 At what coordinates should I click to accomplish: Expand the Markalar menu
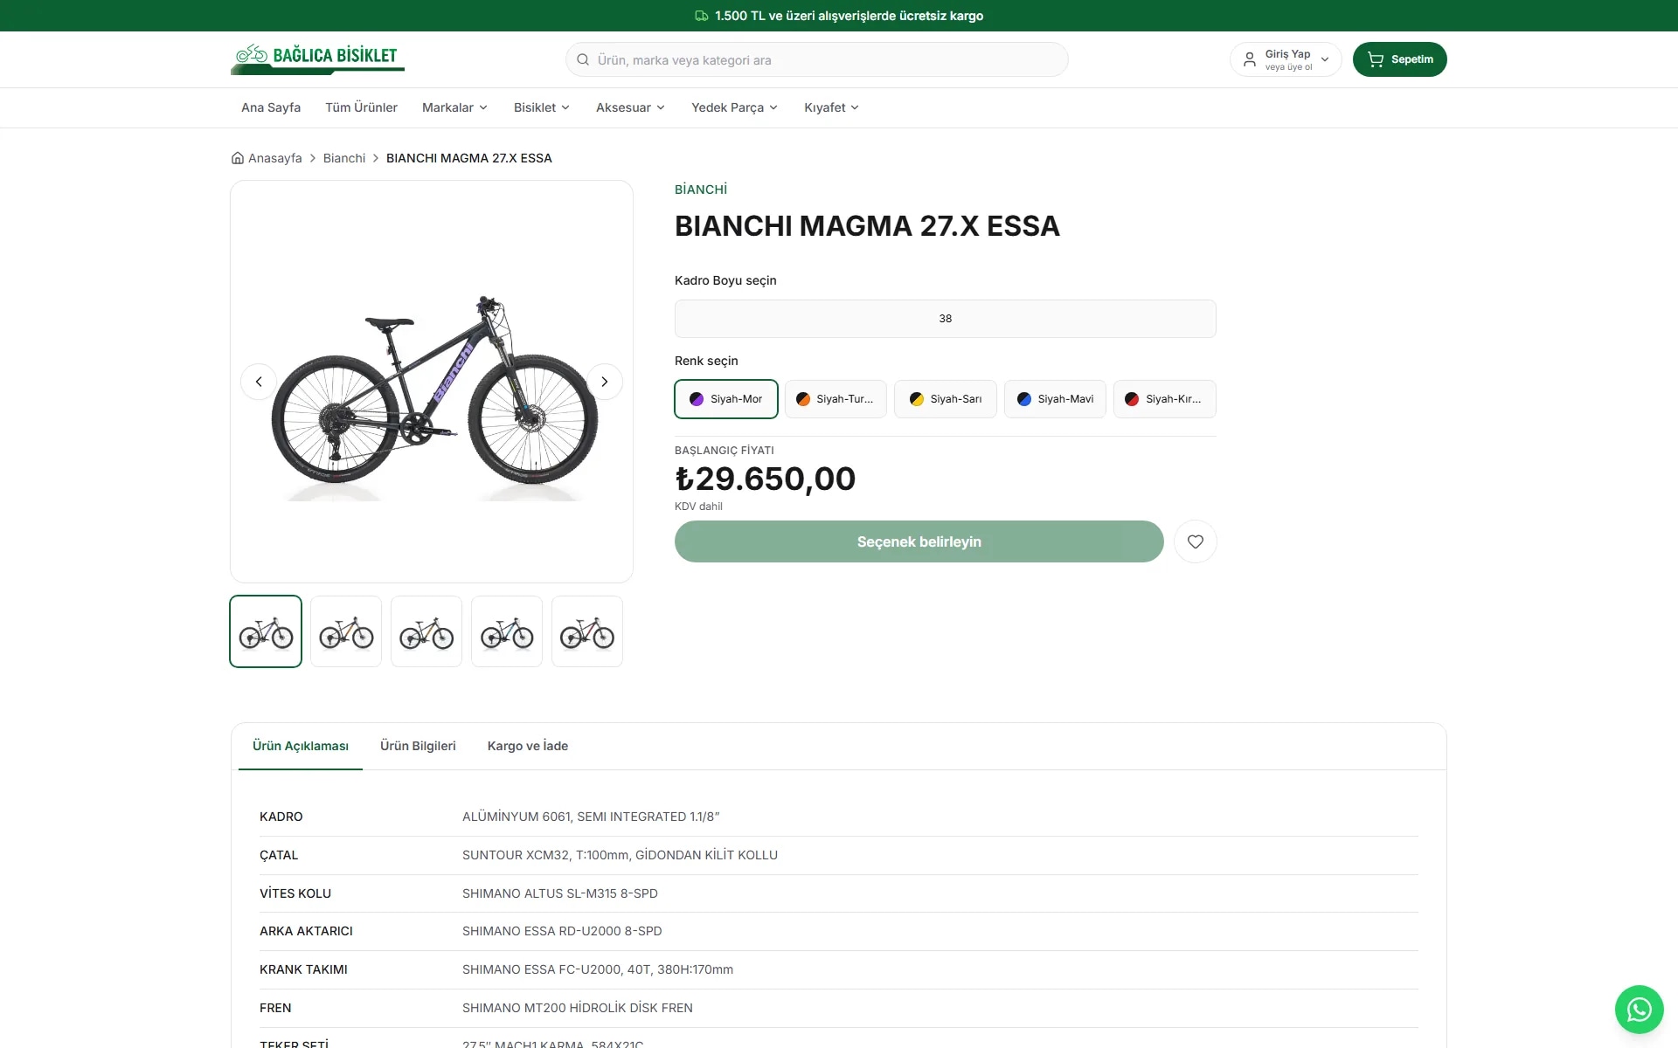[x=454, y=107]
